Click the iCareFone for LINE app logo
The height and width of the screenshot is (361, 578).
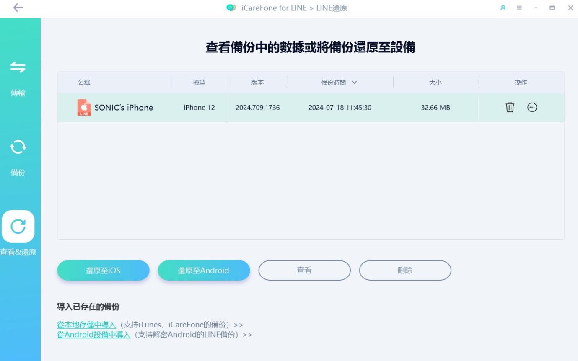point(231,8)
